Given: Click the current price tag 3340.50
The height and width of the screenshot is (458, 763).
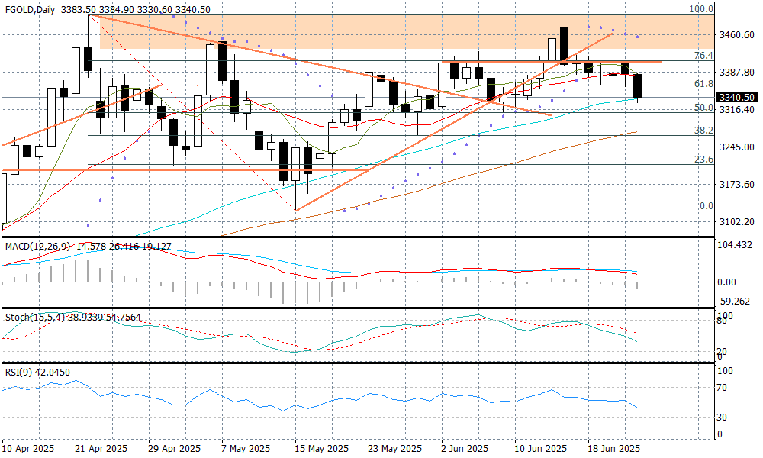Looking at the screenshot, I should [x=737, y=98].
